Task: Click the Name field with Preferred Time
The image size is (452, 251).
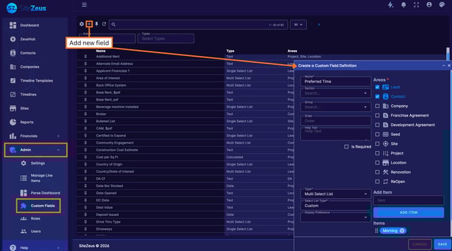Action: [335, 81]
